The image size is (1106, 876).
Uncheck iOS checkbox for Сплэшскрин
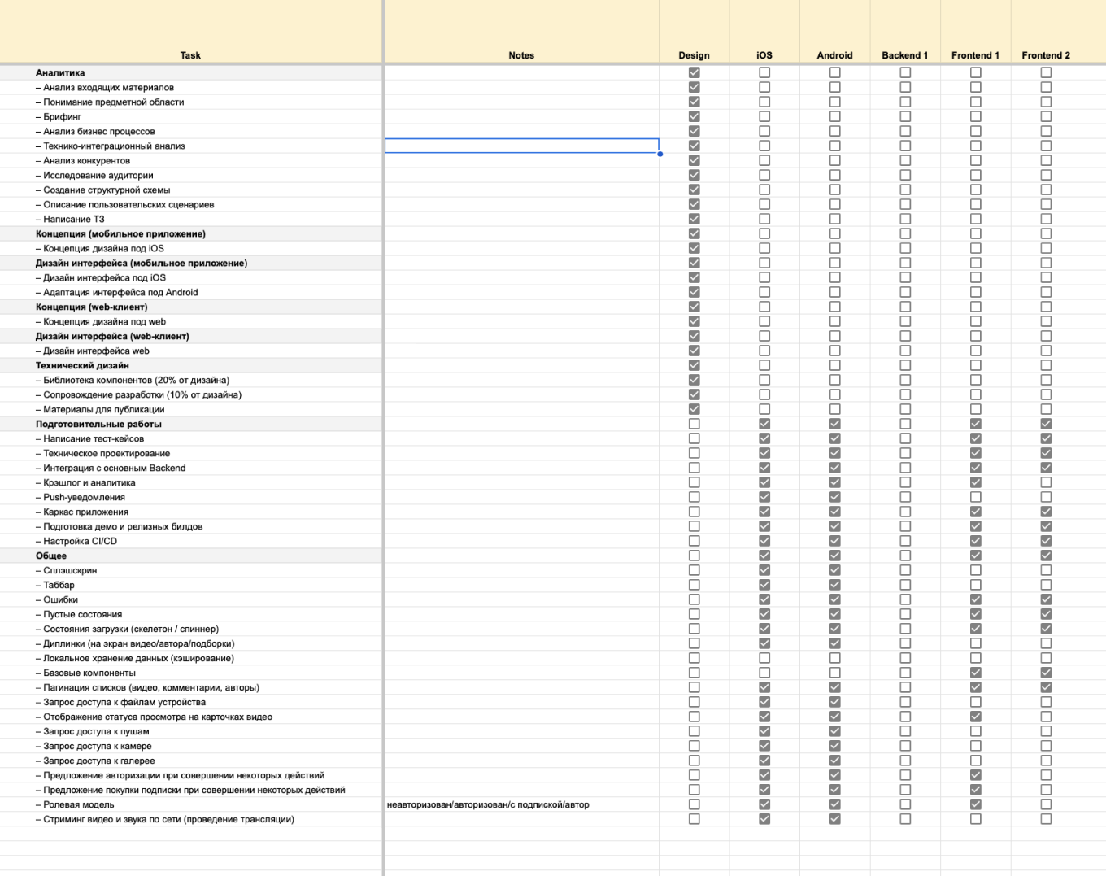[x=764, y=570]
